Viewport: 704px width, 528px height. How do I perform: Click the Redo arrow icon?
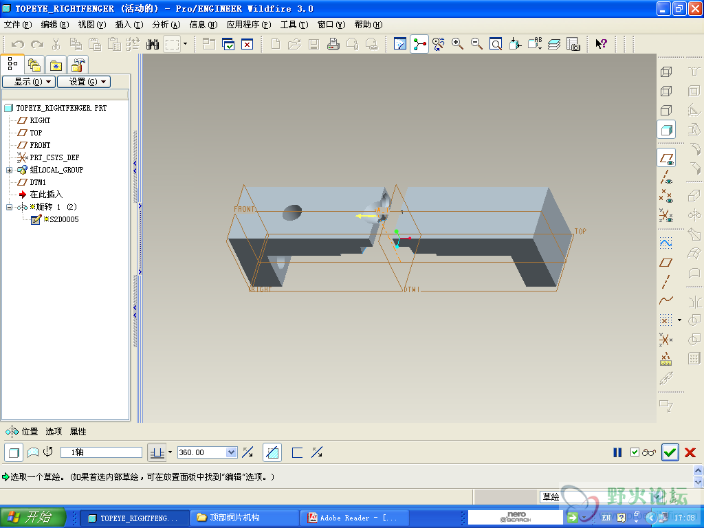click(37, 44)
